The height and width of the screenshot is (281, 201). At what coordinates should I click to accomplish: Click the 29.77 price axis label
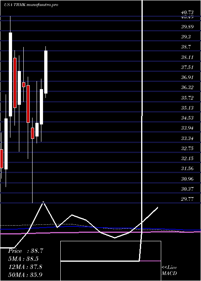click(x=187, y=199)
